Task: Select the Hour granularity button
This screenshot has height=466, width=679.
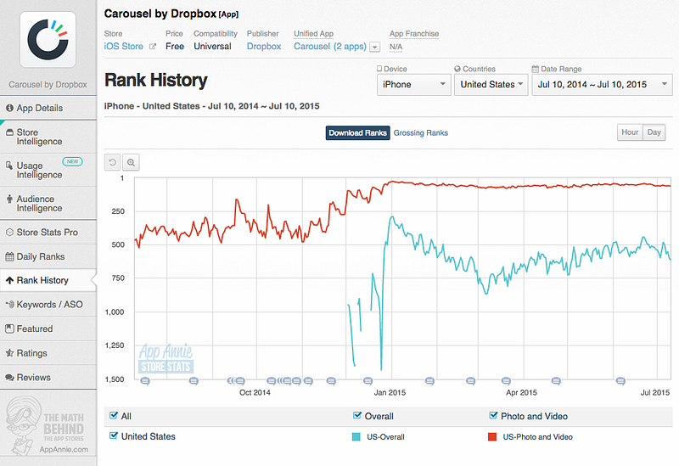Action: [x=630, y=132]
